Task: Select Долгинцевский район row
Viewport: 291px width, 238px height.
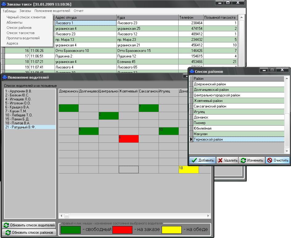Action: click(x=239, y=90)
